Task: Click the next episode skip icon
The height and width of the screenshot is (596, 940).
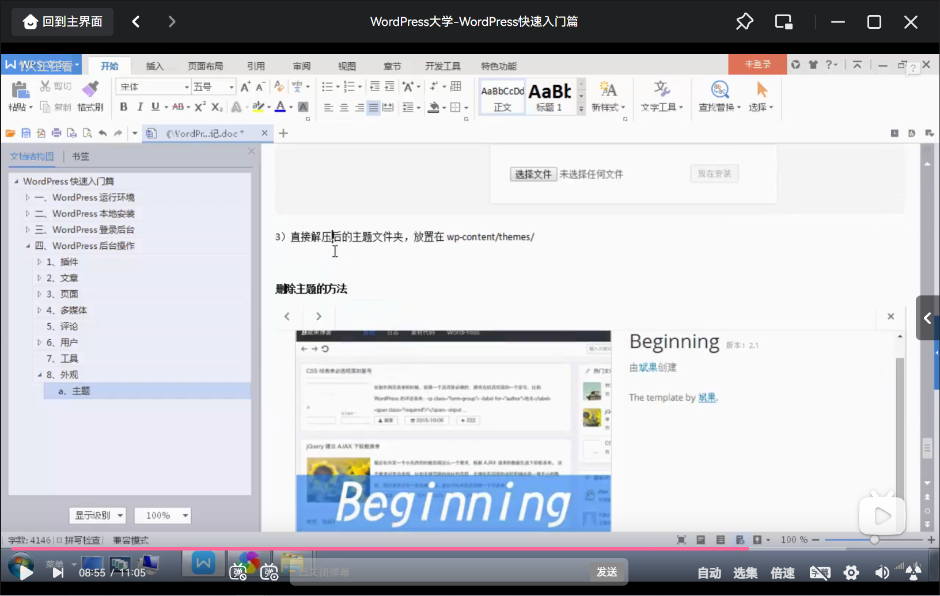Action: [x=58, y=572]
